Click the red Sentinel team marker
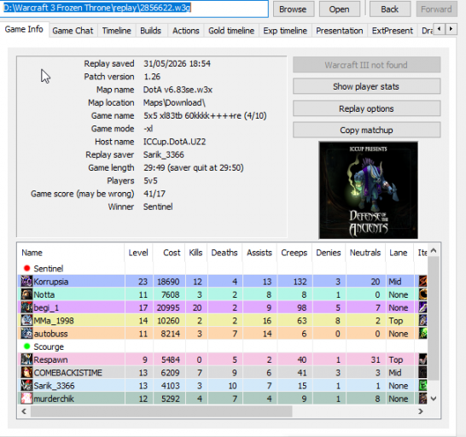 (26, 268)
